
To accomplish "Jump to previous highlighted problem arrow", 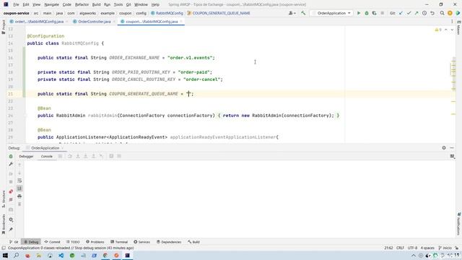I will coord(446,30).
